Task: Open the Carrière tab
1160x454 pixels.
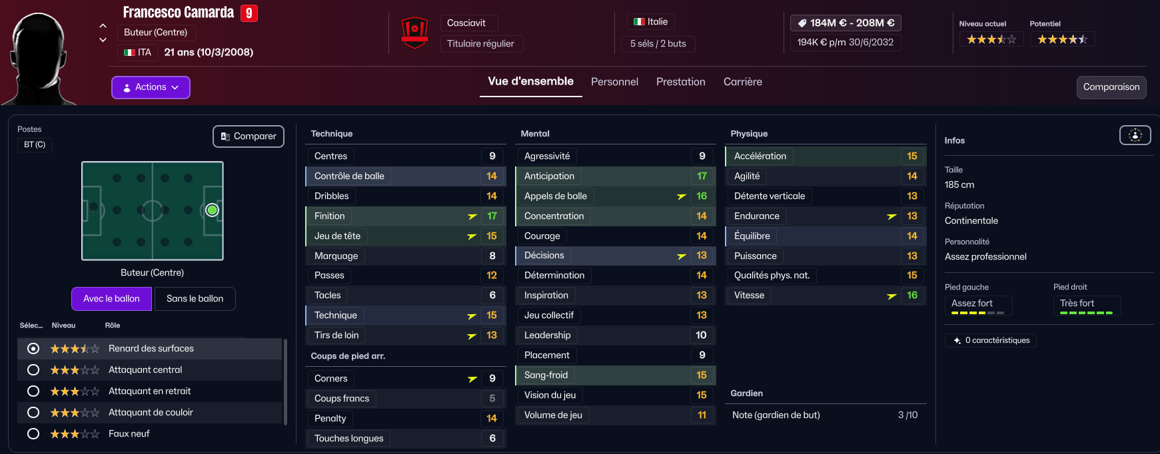Action: 742,82
